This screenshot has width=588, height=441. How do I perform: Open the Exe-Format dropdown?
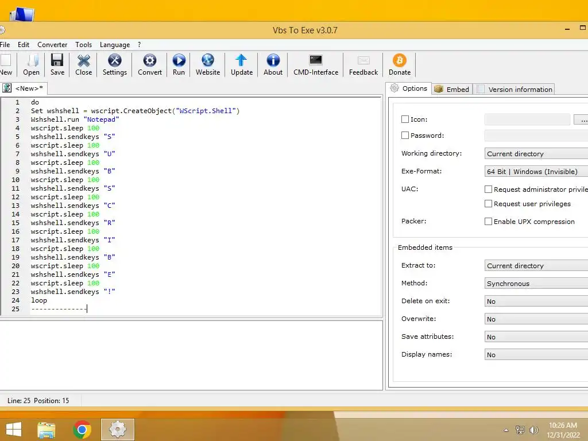(536, 171)
